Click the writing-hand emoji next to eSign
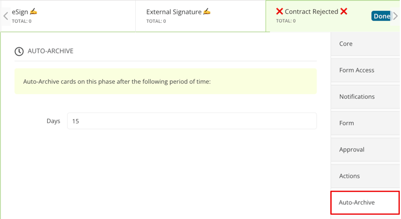The width and height of the screenshot is (401, 219). [x=34, y=11]
